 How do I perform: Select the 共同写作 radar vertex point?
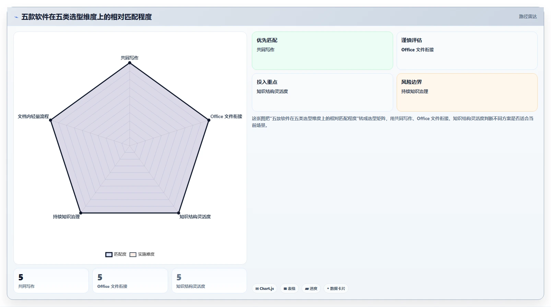(x=130, y=63)
